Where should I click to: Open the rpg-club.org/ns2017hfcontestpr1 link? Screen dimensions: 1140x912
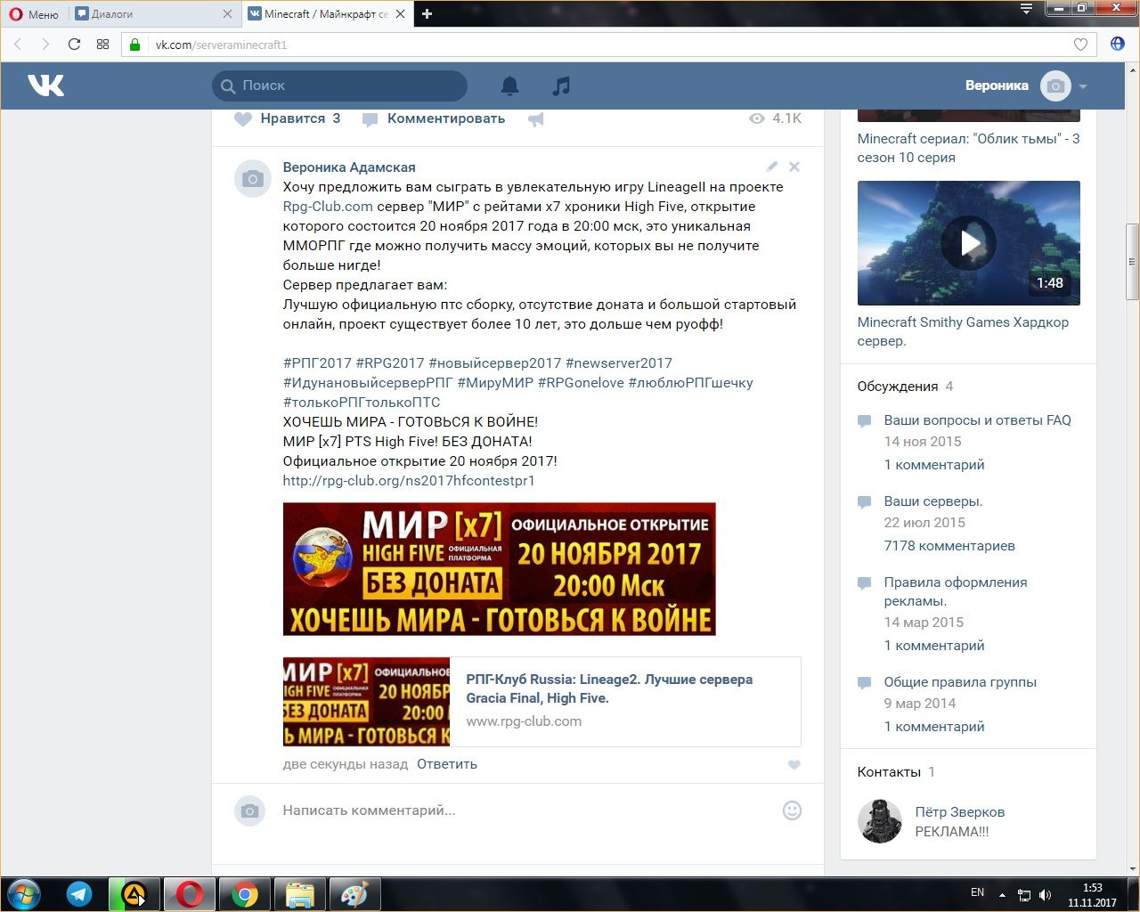[409, 481]
